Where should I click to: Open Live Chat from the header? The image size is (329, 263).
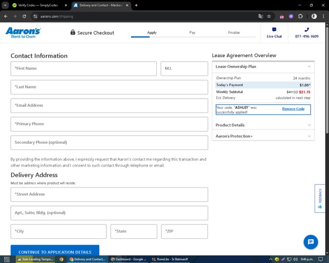[274, 33]
